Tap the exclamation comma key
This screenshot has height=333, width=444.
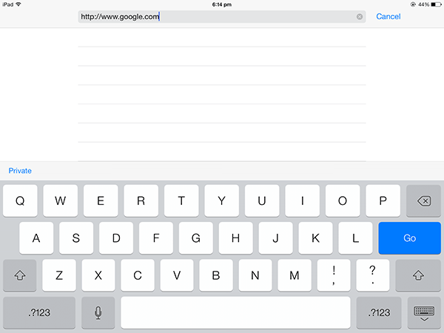334,275
